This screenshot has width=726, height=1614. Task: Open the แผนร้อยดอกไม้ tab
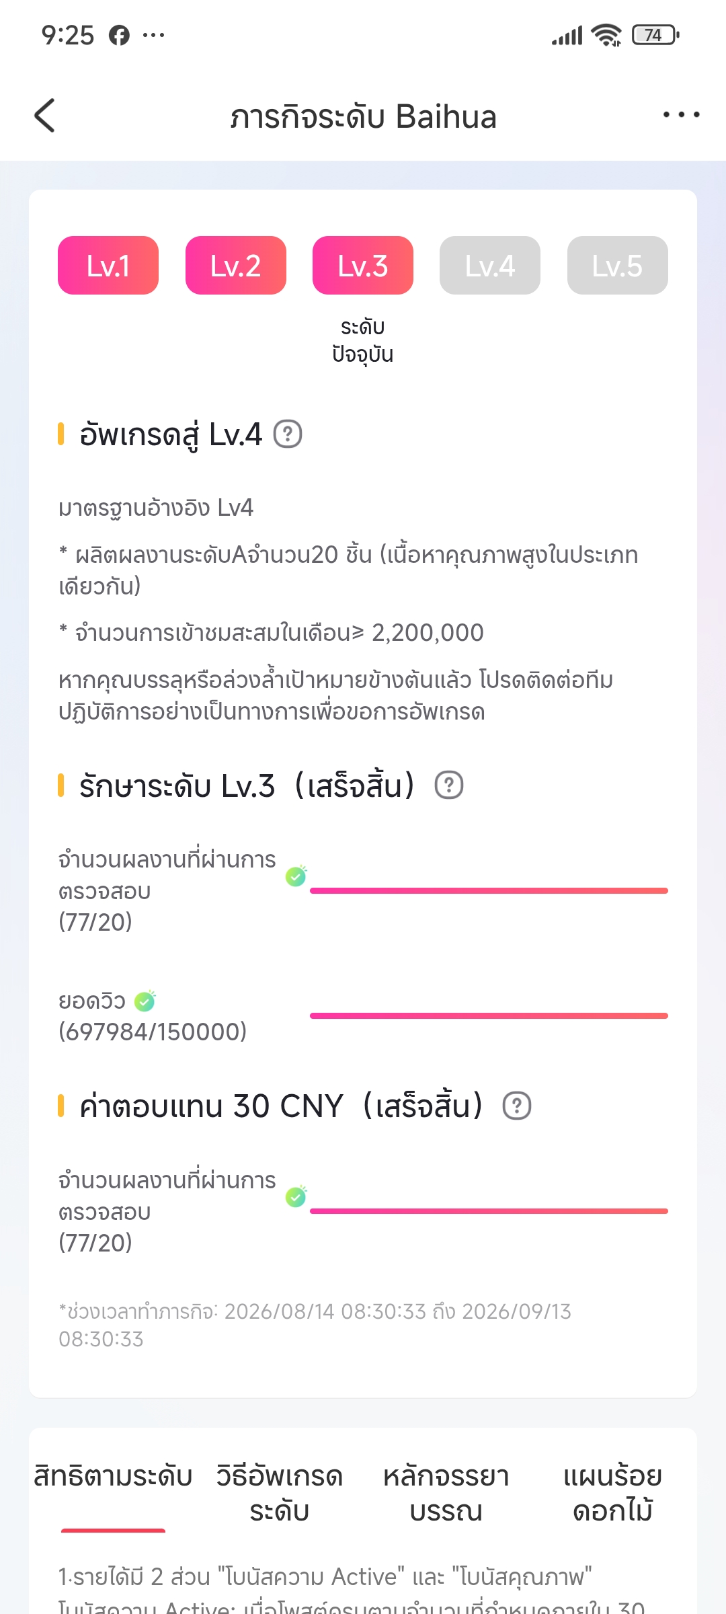(x=613, y=1494)
